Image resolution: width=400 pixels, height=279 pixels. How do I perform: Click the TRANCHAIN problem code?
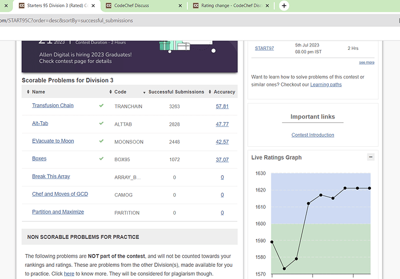tap(128, 107)
